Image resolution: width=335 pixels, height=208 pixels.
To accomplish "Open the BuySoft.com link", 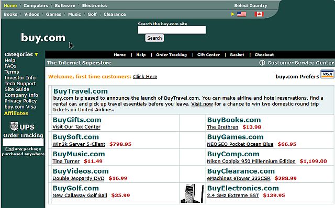I will 75,137.
